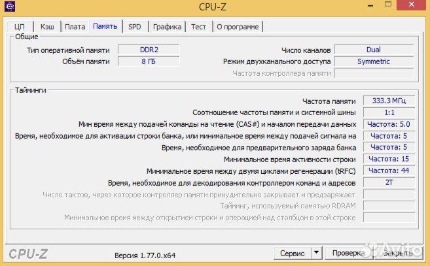Open the Графика tab
The width and height of the screenshot is (430, 266).
point(167,27)
